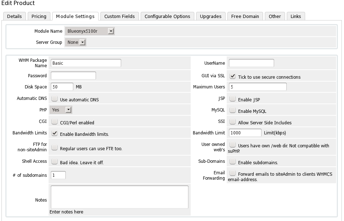Open the Upgrades tab

[211, 16]
